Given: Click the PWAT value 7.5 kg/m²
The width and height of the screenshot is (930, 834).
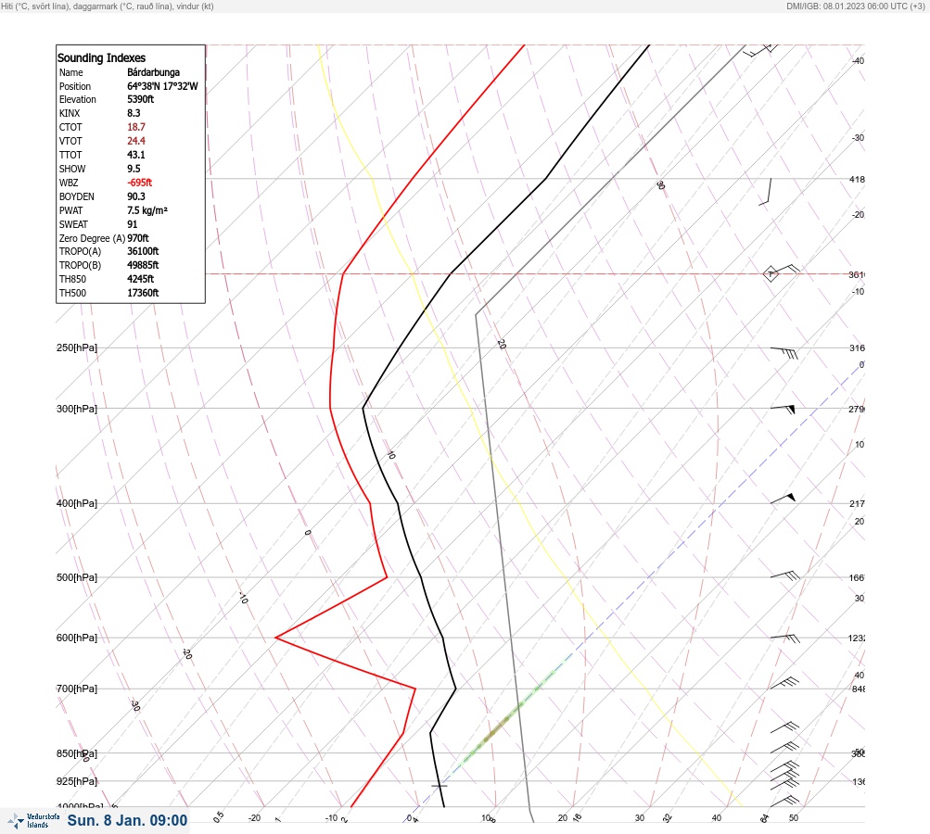Looking at the screenshot, I should (x=147, y=210).
